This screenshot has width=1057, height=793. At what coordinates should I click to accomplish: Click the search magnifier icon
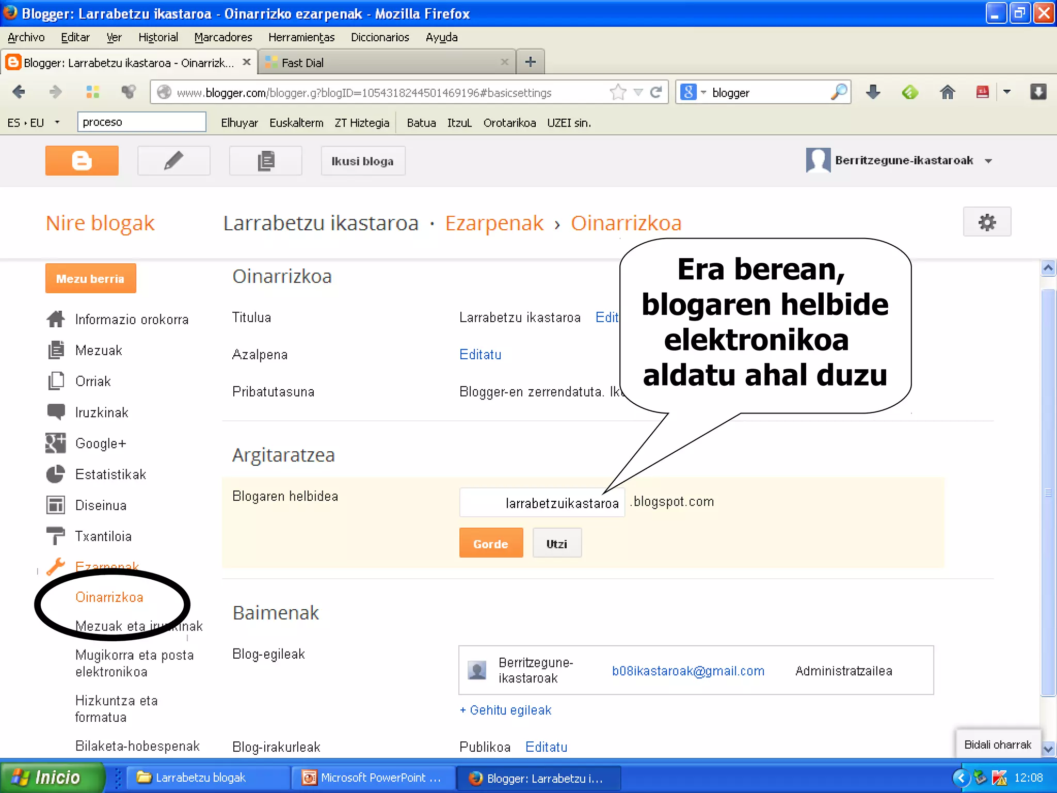tap(839, 92)
